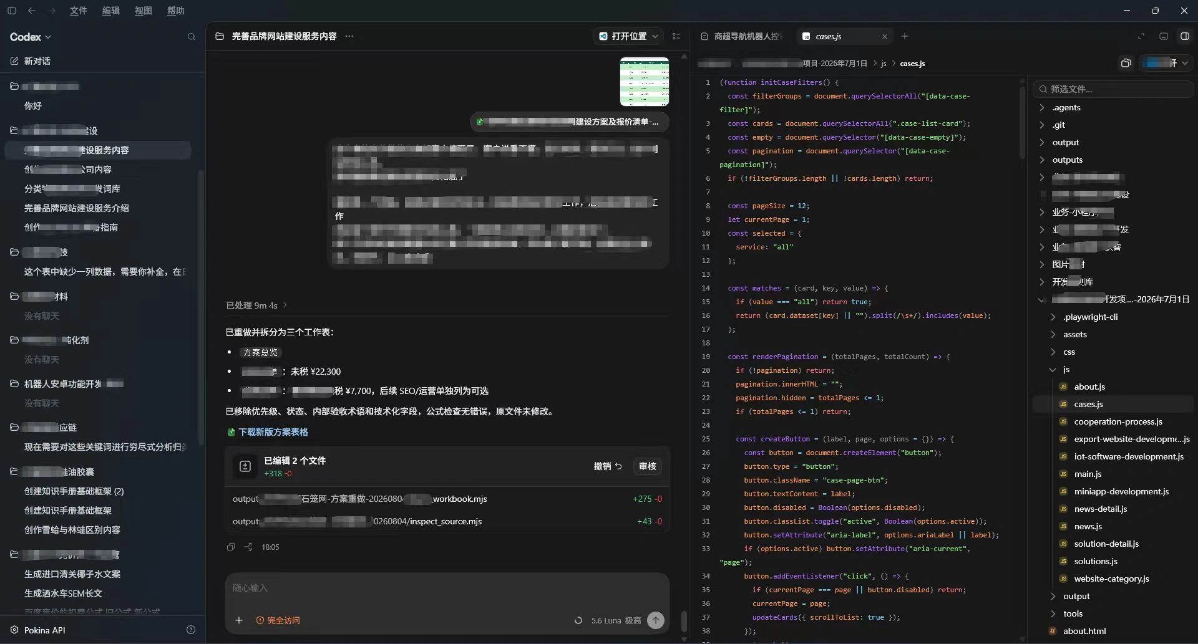Screen dimensions: 1198x644
Task: Toggle the left sidebar panel icon
Action: pos(12,11)
